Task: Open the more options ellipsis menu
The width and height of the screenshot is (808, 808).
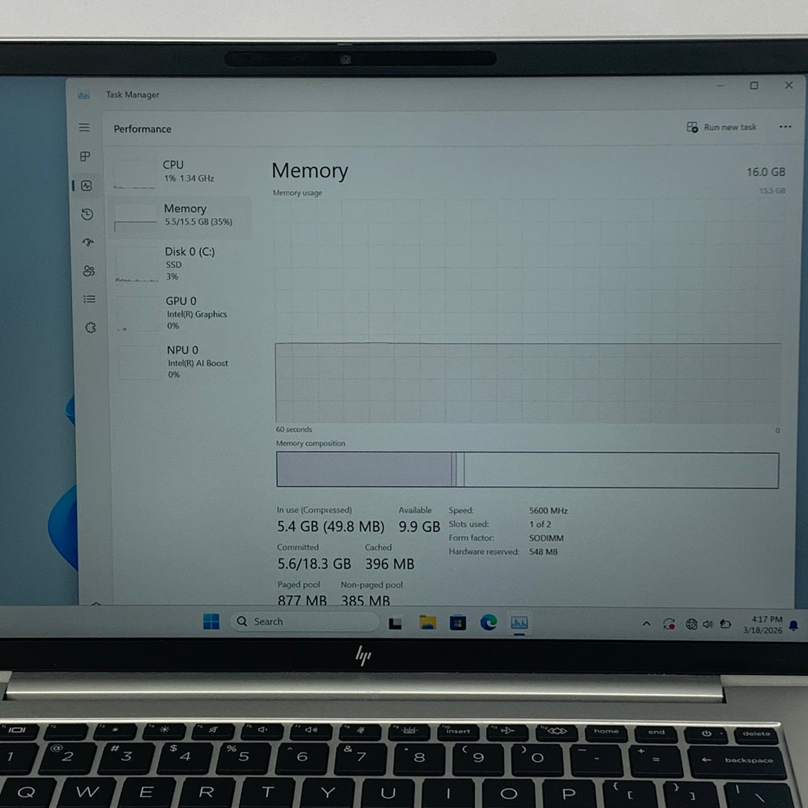Action: 786,127
